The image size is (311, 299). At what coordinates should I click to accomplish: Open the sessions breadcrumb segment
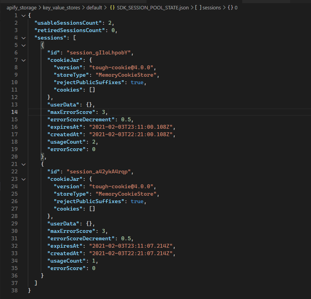pos(212,8)
